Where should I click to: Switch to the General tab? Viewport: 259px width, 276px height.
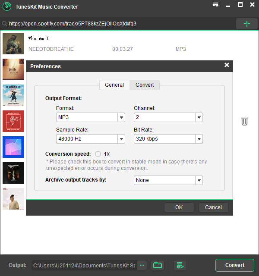114,85
